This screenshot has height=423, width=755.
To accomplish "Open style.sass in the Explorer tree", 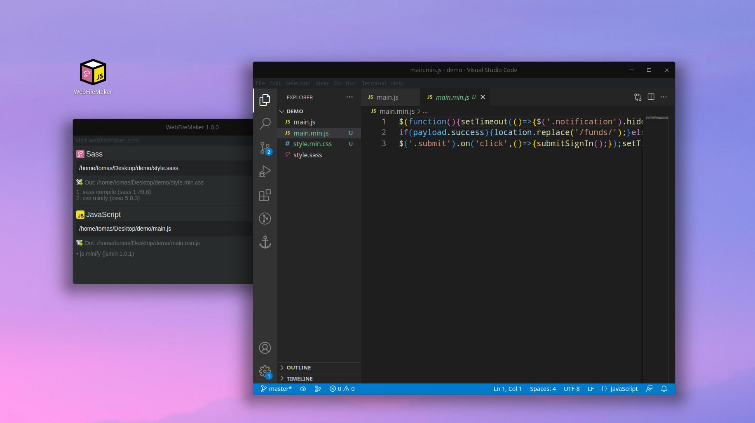I will pos(319,155).
